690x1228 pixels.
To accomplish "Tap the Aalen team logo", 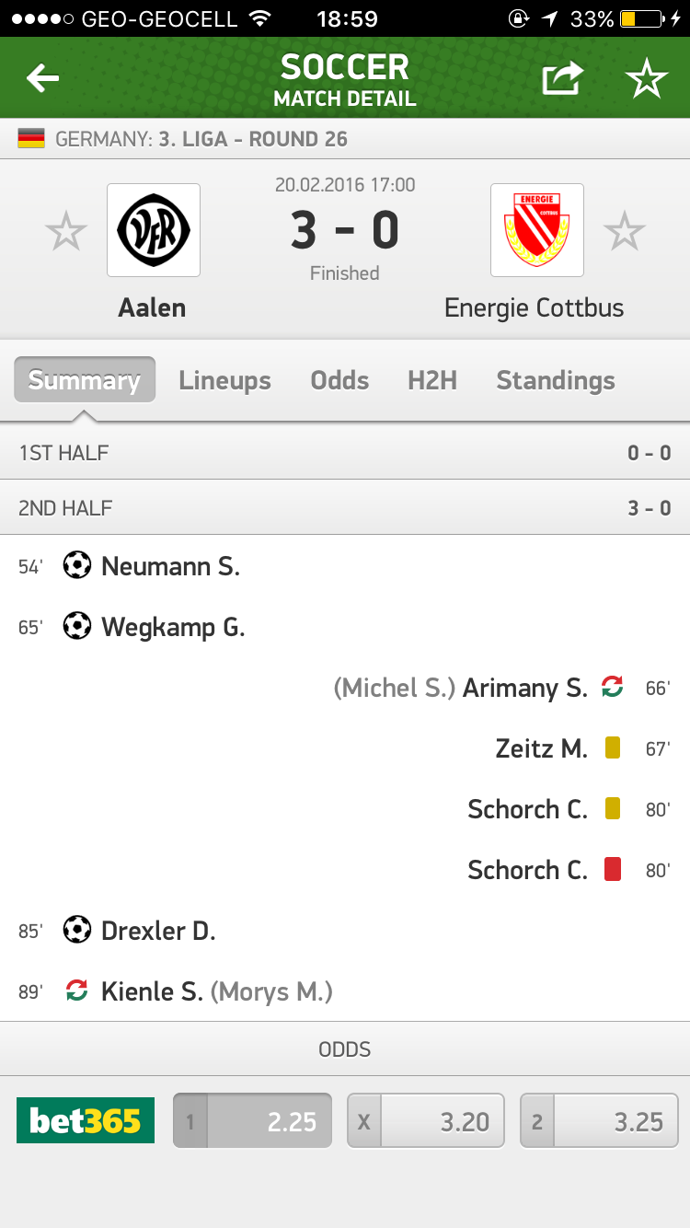I will click(154, 230).
